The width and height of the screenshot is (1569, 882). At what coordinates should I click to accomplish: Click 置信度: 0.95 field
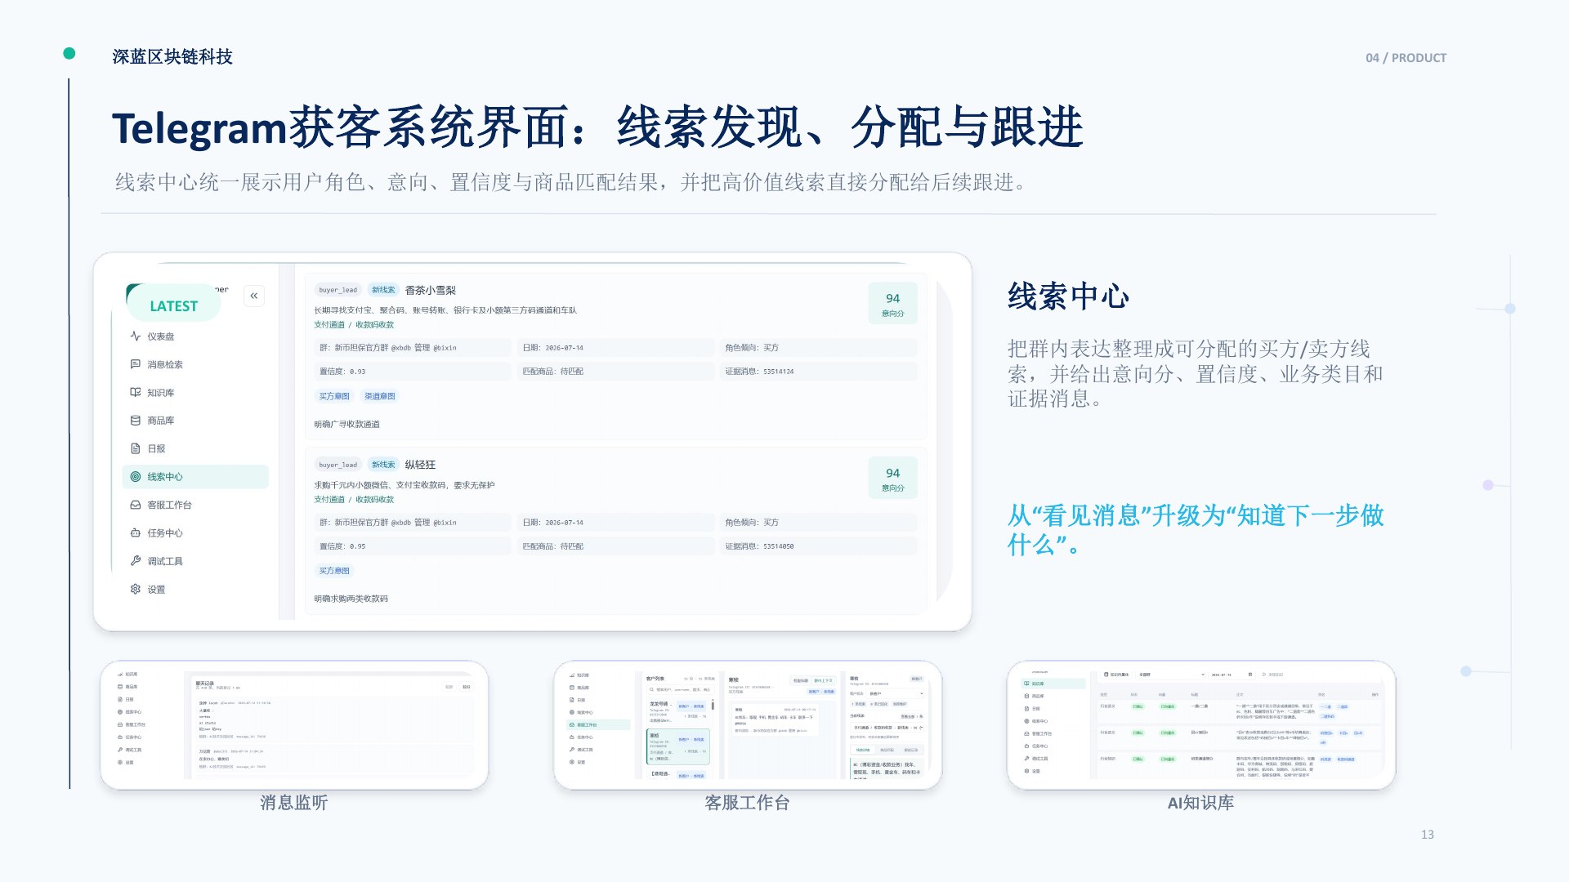(x=413, y=546)
